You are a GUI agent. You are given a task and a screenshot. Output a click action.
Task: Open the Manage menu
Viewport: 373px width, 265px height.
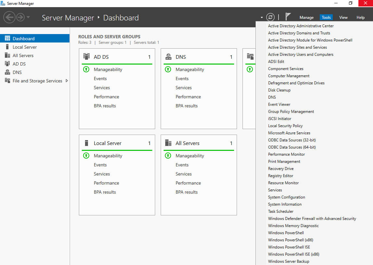[306, 17]
